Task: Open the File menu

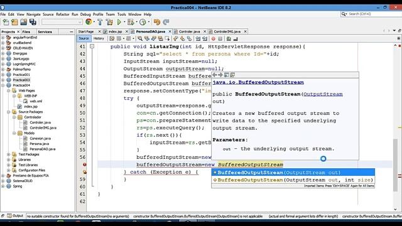Action: [3, 14]
